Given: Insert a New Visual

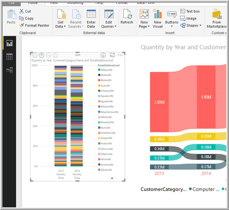Looking at the screenshot, I should [x=157, y=19].
